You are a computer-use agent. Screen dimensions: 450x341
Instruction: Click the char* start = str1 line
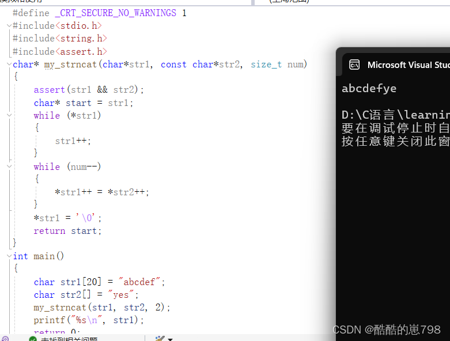click(x=84, y=103)
